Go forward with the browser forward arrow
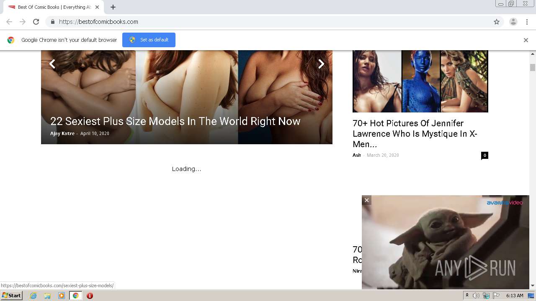The height and width of the screenshot is (301, 536). point(23,22)
